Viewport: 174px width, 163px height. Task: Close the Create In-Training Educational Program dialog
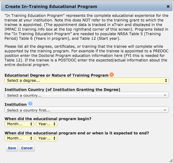coord(168,6)
